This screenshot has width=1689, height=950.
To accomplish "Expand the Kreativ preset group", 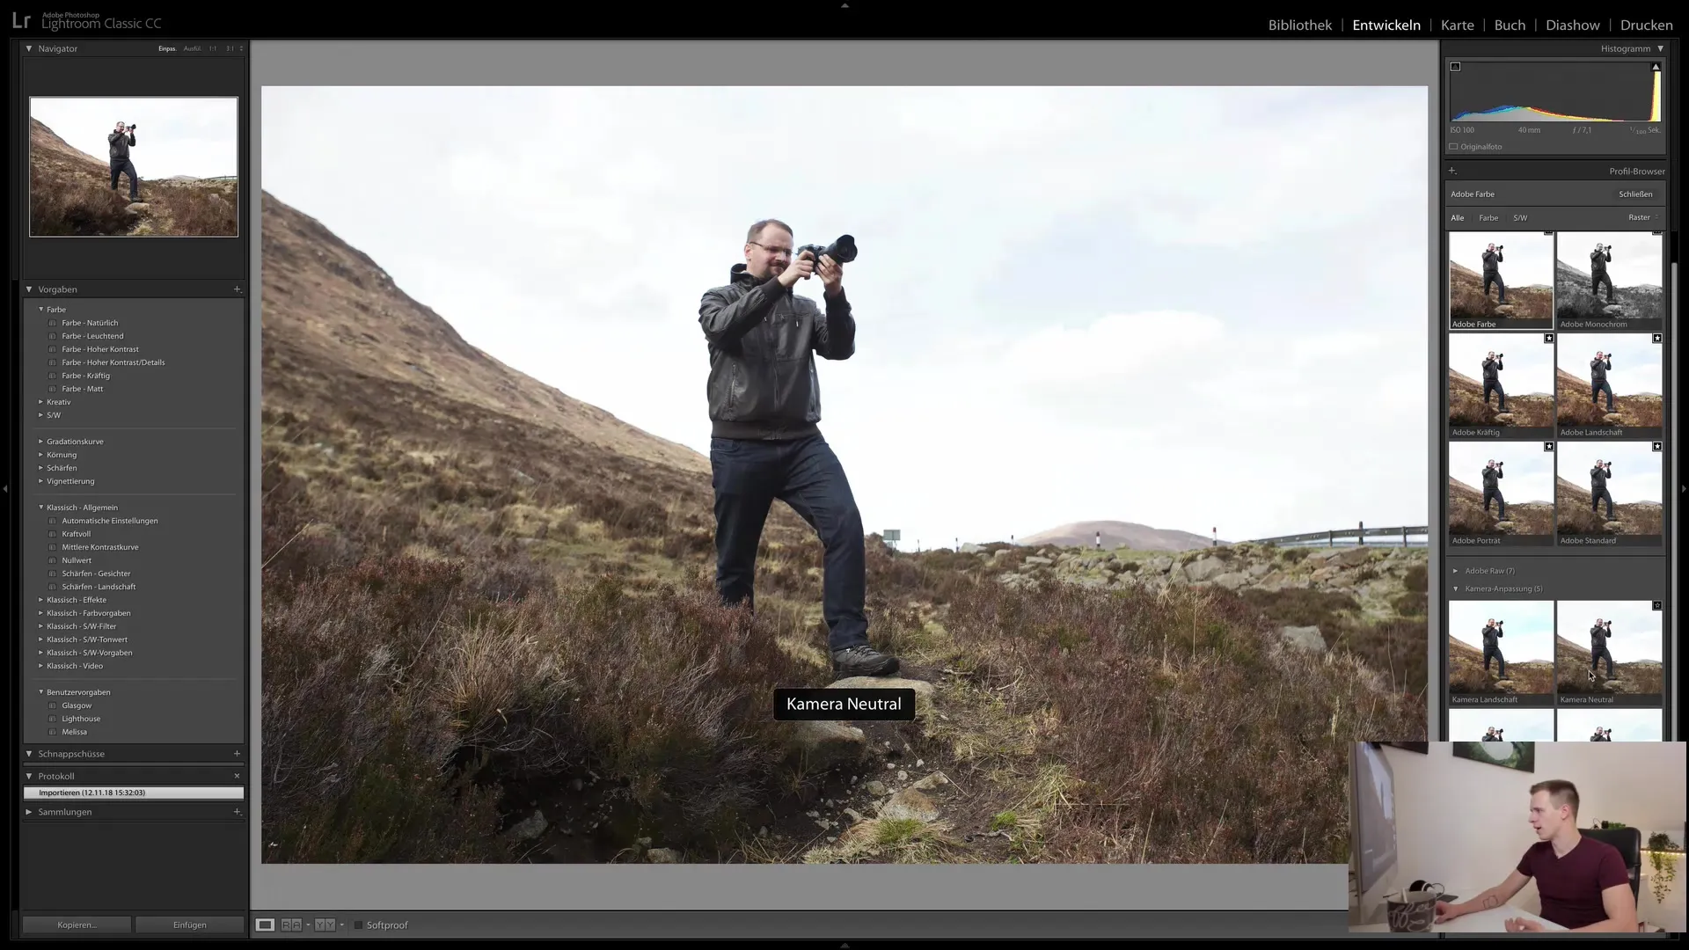I will [x=40, y=402].
